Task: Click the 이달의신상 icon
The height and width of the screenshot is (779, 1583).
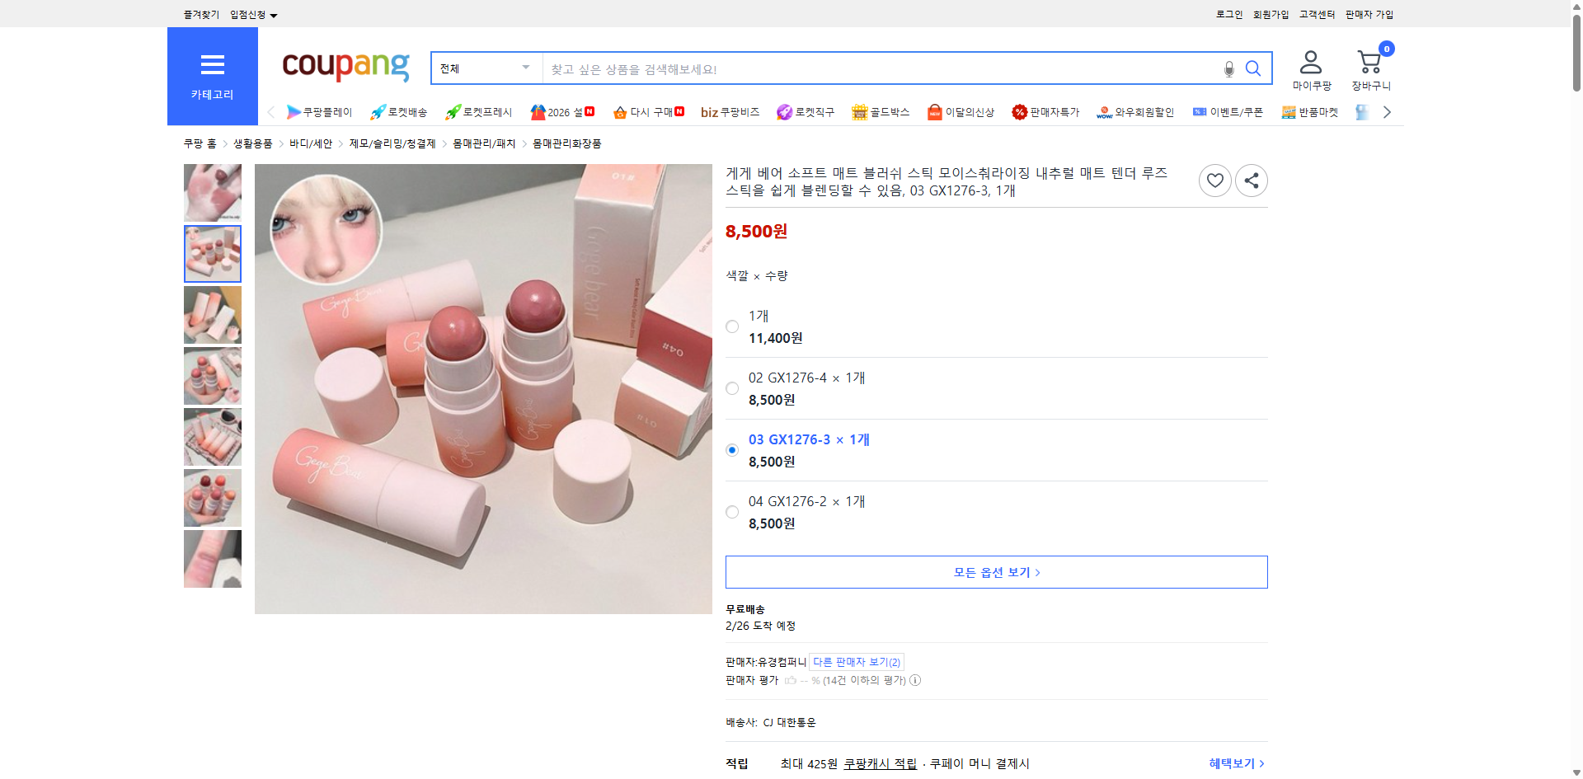Action: coord(960,112)
